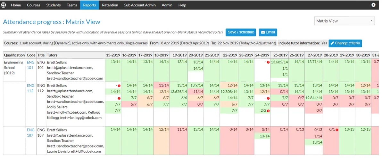Open the Teams menu

[72, 5]
